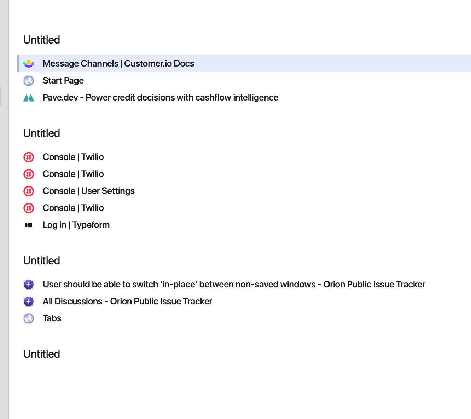
Task: Click the globe icon beside Start Page
Action: pos(29,81)
